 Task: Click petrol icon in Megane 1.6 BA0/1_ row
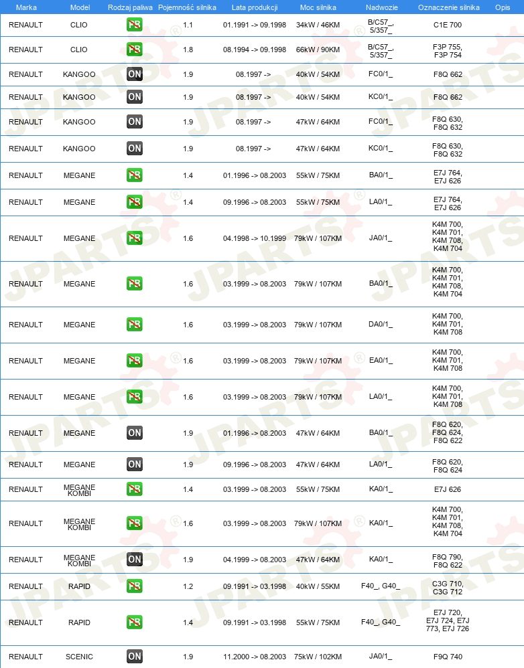tap(134, 284)
